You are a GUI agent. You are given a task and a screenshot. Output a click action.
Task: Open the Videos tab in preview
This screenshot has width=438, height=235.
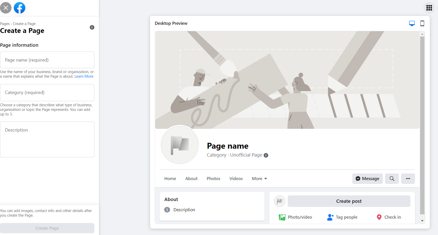click(x=236, y=179)
